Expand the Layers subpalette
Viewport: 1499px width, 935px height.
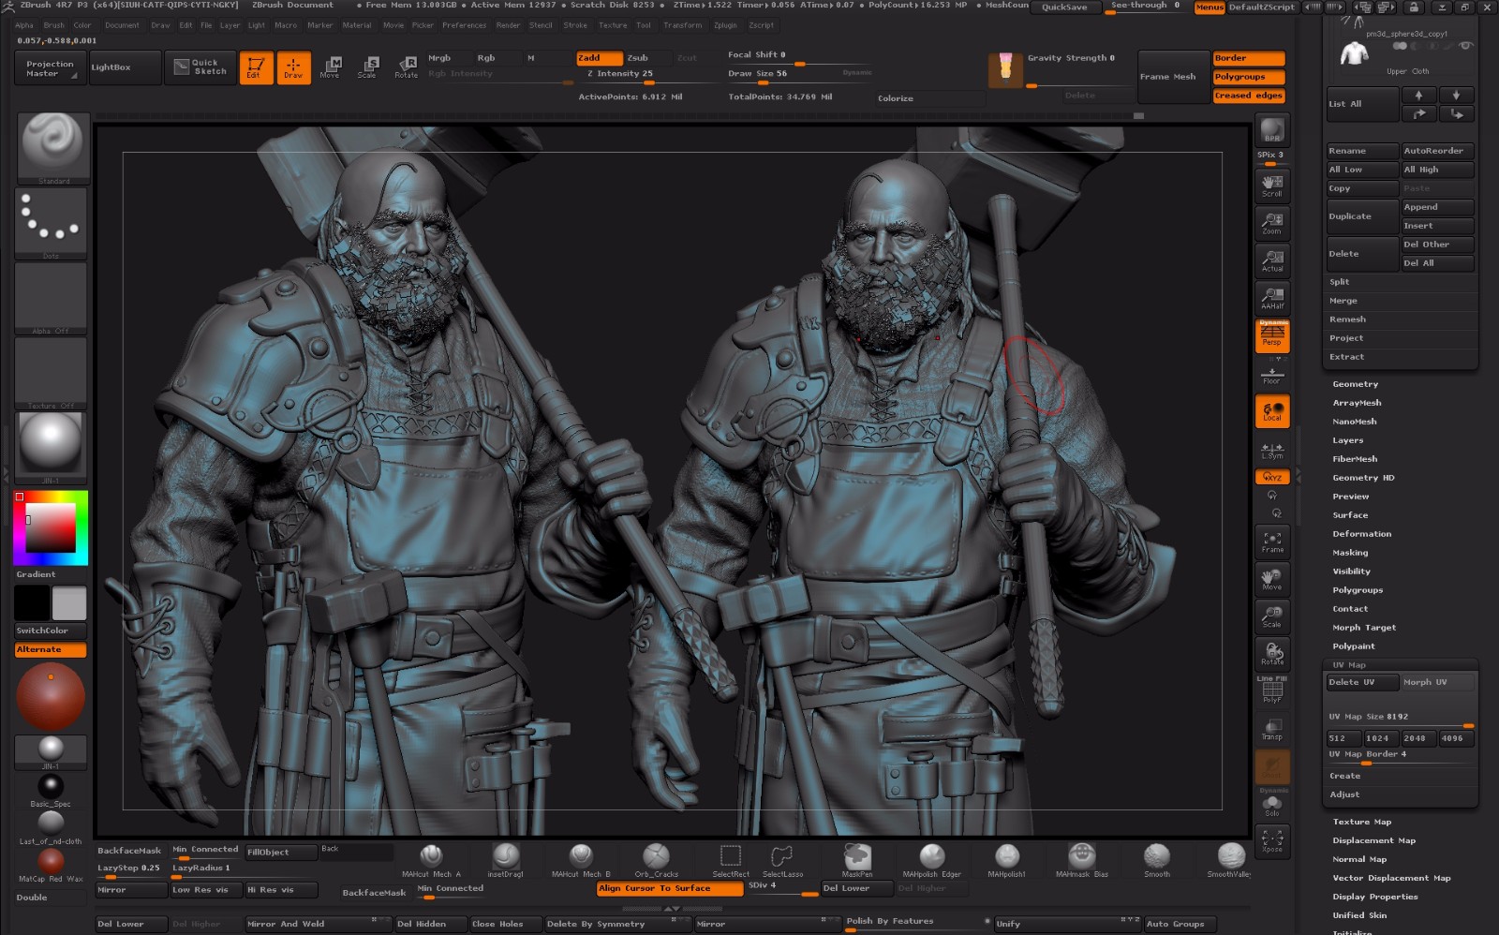tap(1348, 440)
